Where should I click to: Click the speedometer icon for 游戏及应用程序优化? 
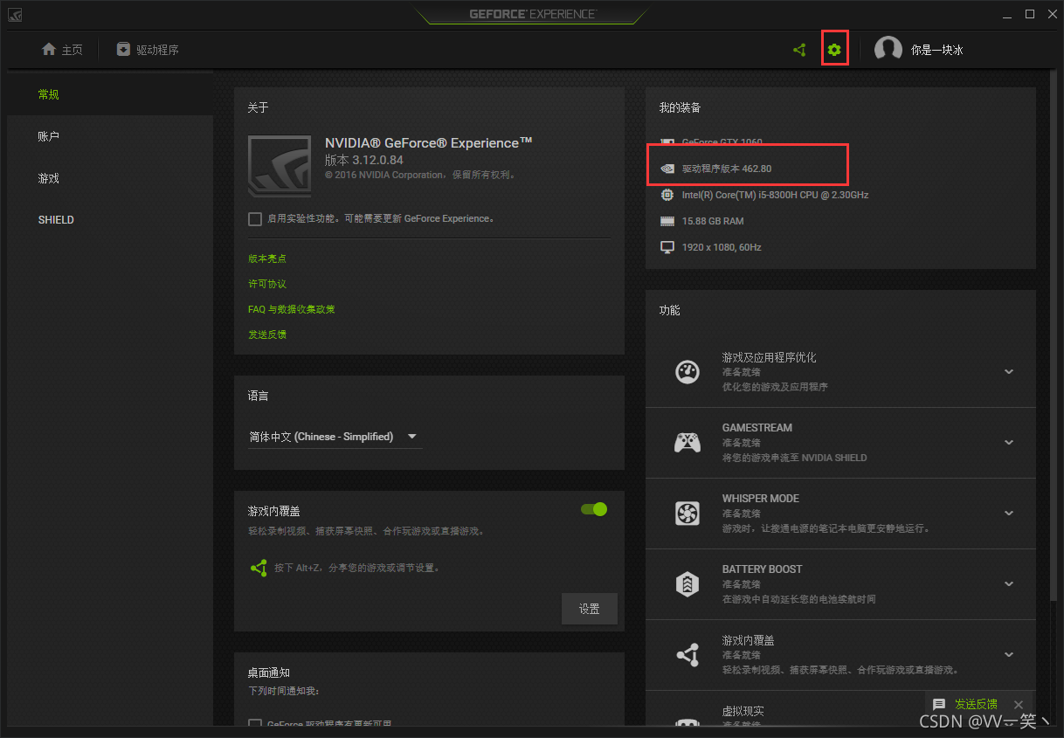click(687, 371)
